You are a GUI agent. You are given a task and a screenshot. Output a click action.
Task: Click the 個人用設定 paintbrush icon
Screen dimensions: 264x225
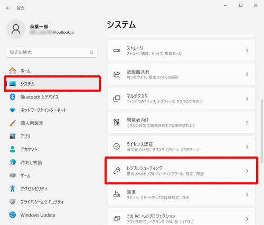click(x=13, y=123)
